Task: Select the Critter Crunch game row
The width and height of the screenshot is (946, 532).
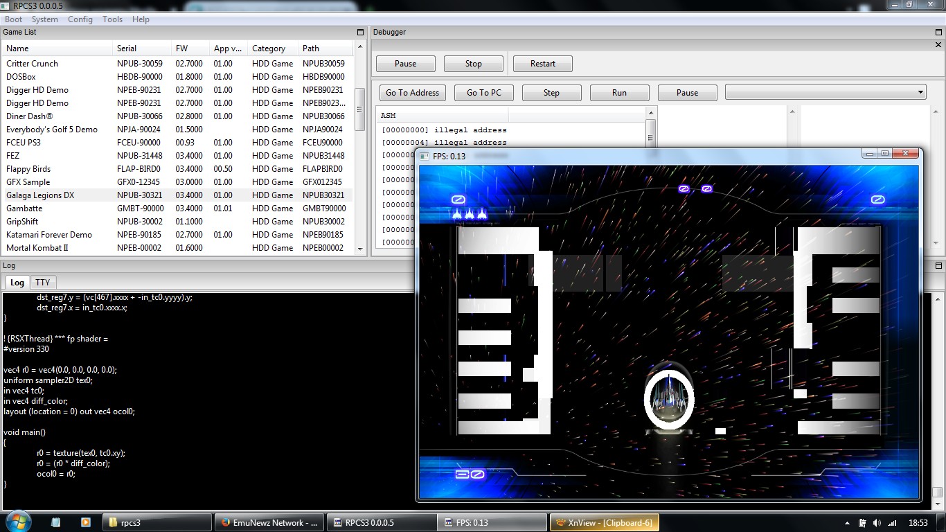Action: [x=177, y=64]
